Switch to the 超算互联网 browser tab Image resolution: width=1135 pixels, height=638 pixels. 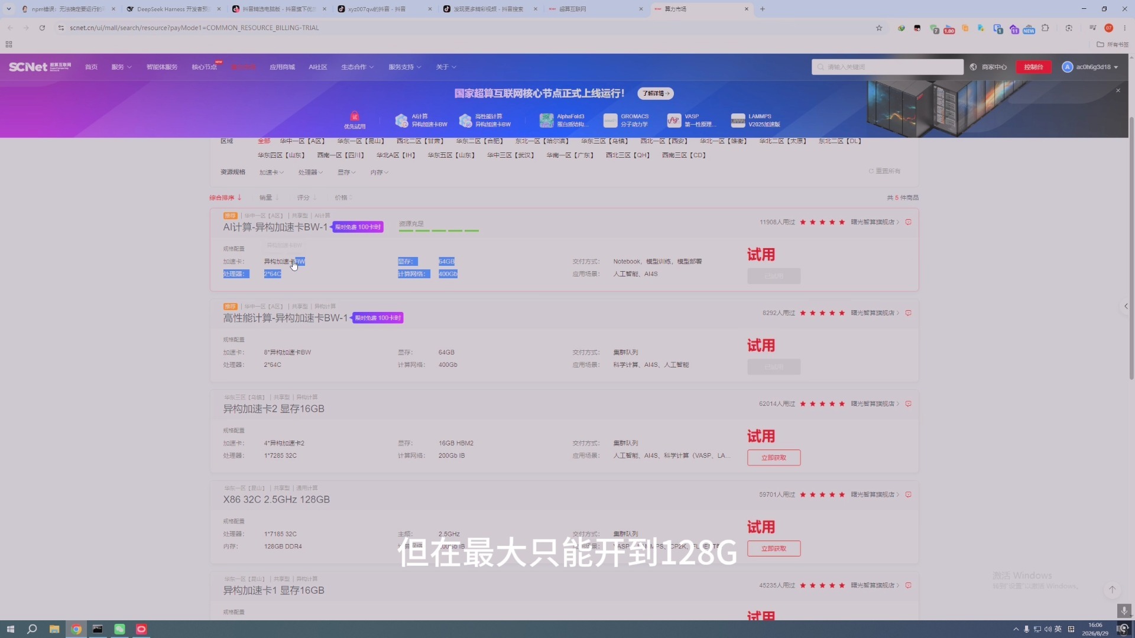(x=595, y=9)
